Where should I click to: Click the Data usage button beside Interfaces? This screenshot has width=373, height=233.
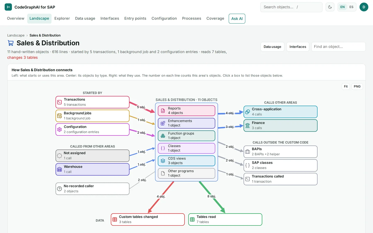272,47
